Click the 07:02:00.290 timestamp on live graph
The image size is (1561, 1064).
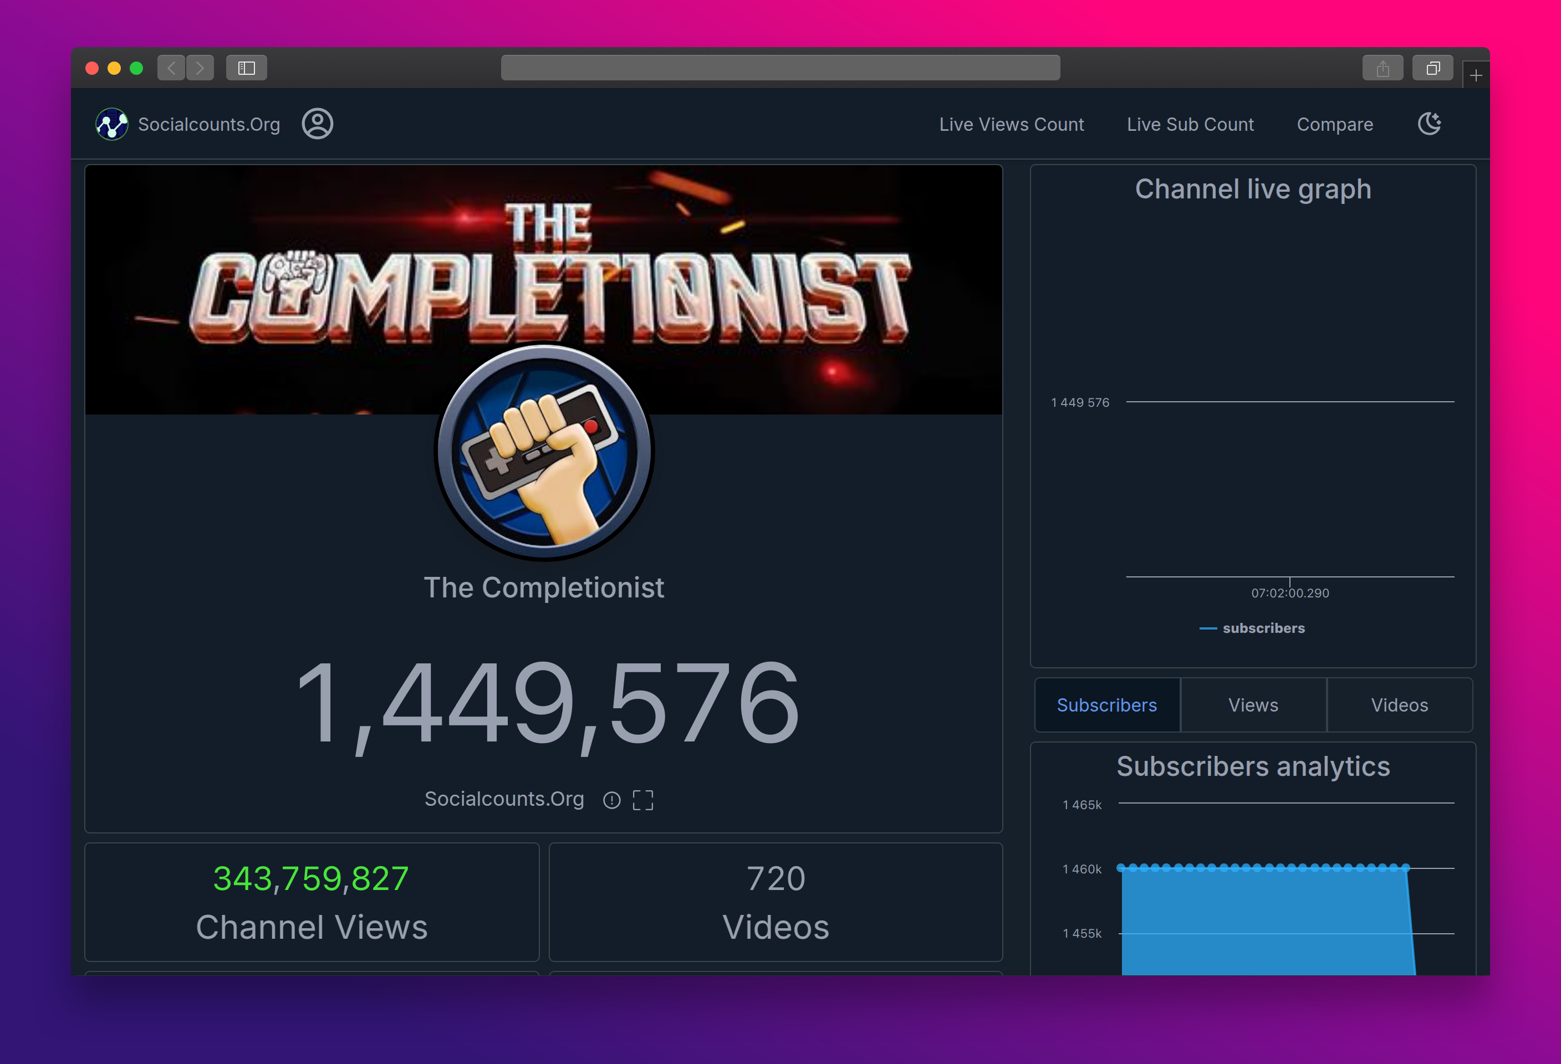point(1290,594)
